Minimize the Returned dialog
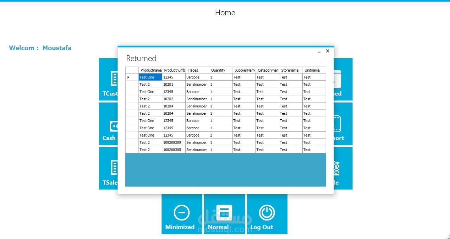 pos(319,52)
